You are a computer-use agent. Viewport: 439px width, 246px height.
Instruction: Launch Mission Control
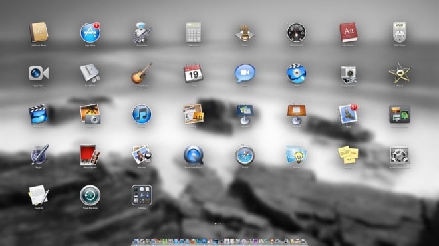[x=400, y=114]
